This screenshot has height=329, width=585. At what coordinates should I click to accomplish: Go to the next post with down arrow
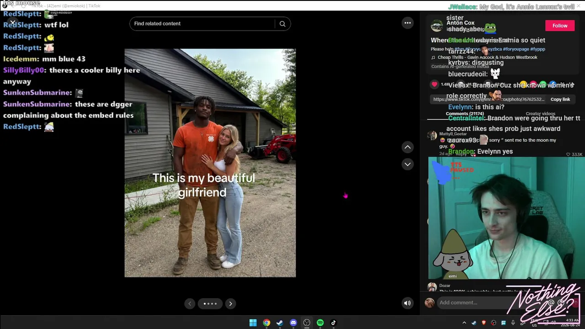(x=407, y=164)
